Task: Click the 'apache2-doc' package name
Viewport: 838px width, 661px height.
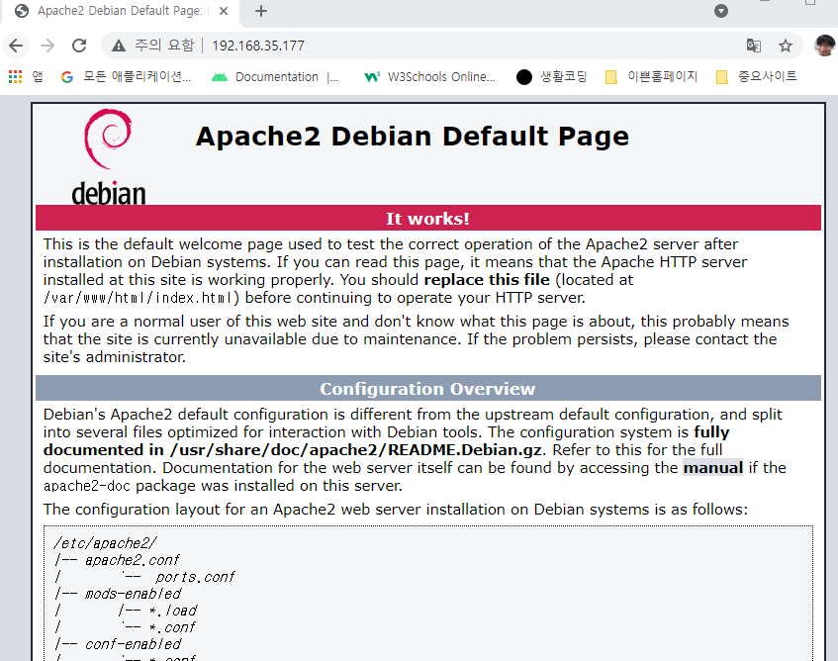Action: click(87, 486)
